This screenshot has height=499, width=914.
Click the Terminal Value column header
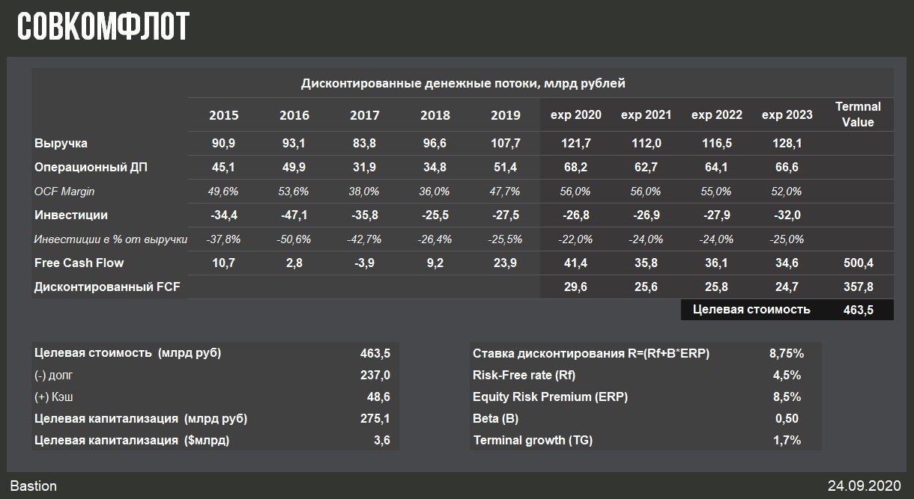coord(858,114)
